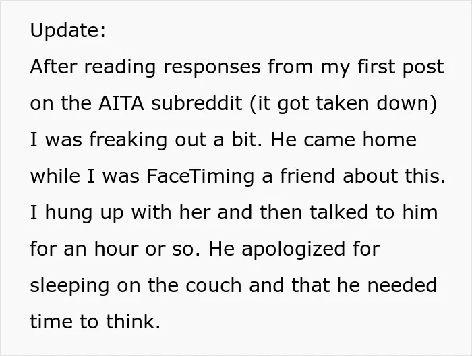Click the text "AITA subreddit"

(171, 103)
